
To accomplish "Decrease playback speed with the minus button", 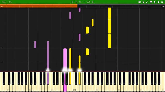I will pyautogui.click(x=84, y=2).
